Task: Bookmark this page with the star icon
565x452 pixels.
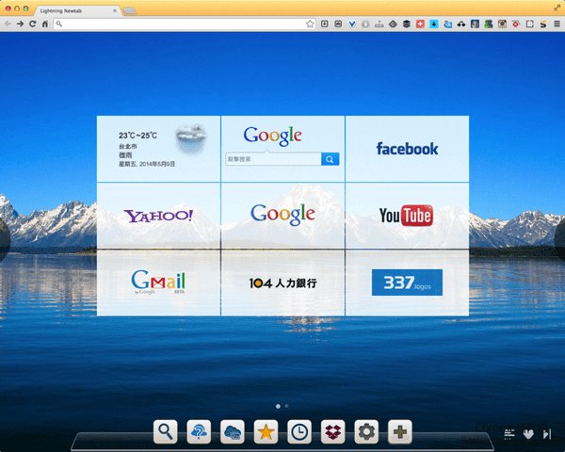Action: [x=310, y=24]
